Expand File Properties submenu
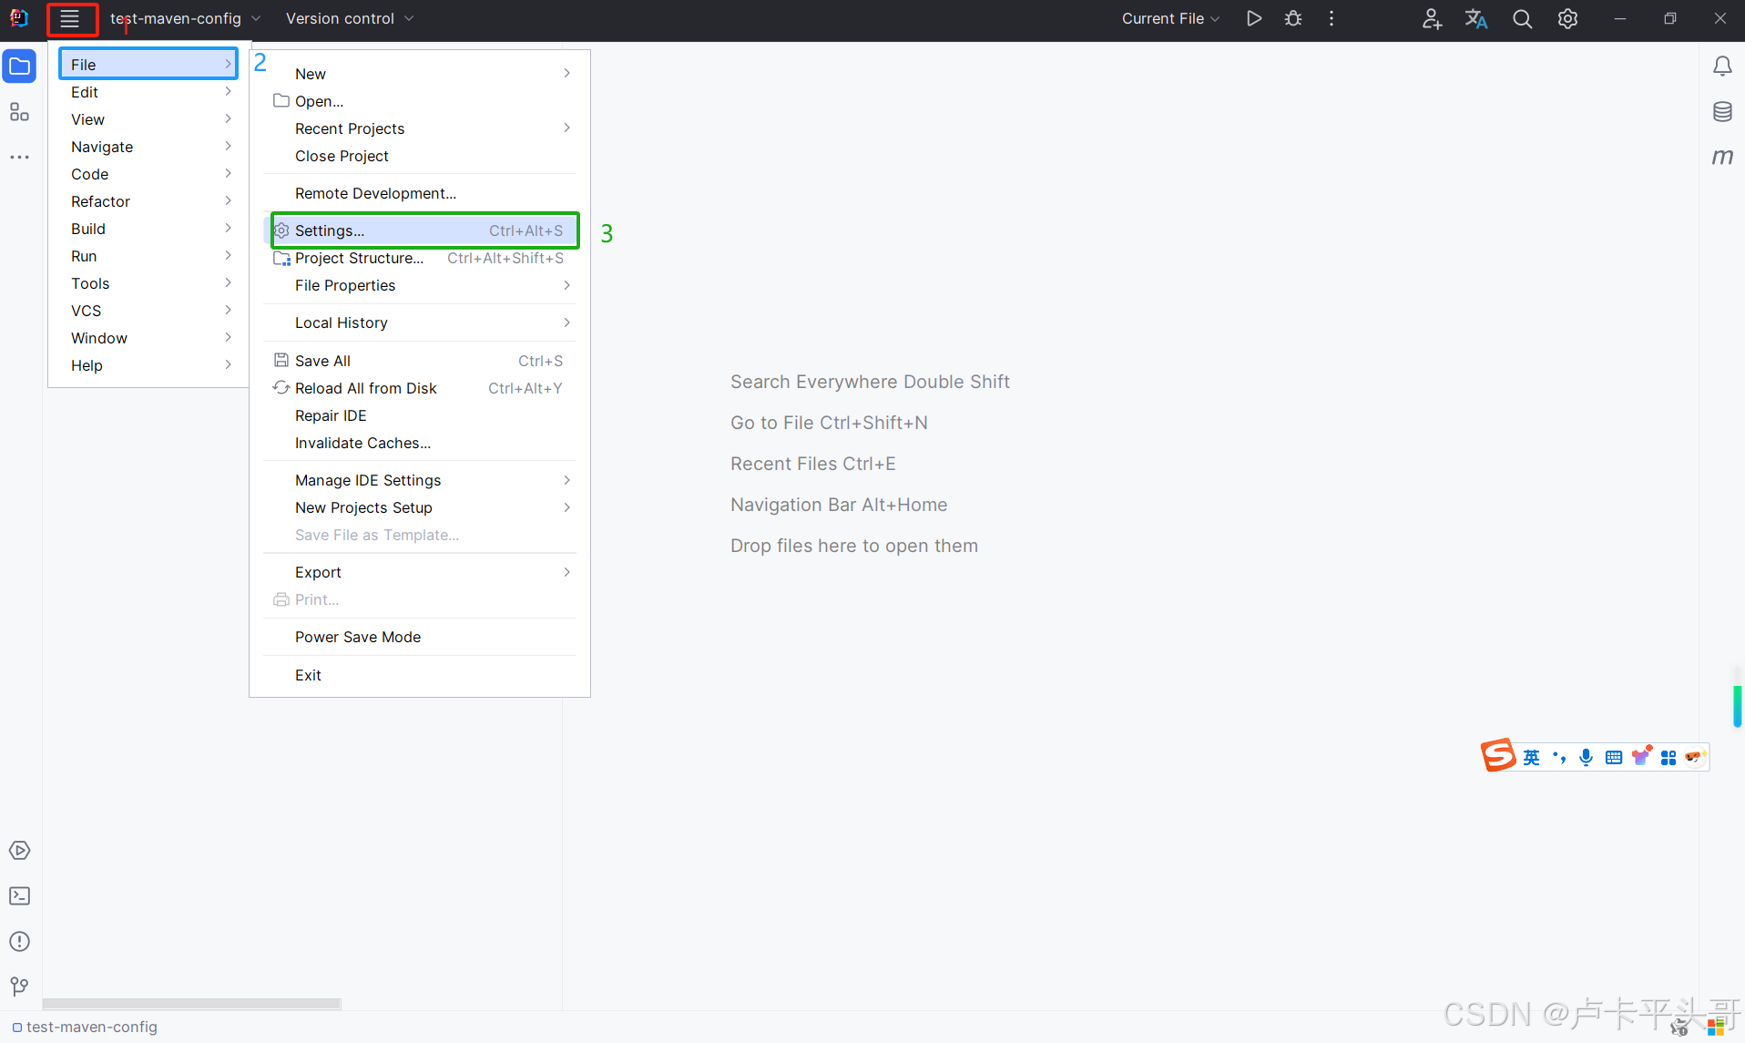The image size is (1745, 1043). 420,285
